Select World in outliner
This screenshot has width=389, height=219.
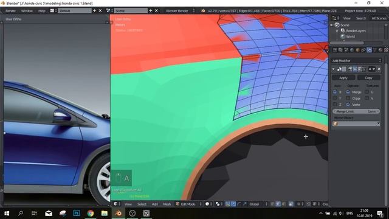click(350, 36)
